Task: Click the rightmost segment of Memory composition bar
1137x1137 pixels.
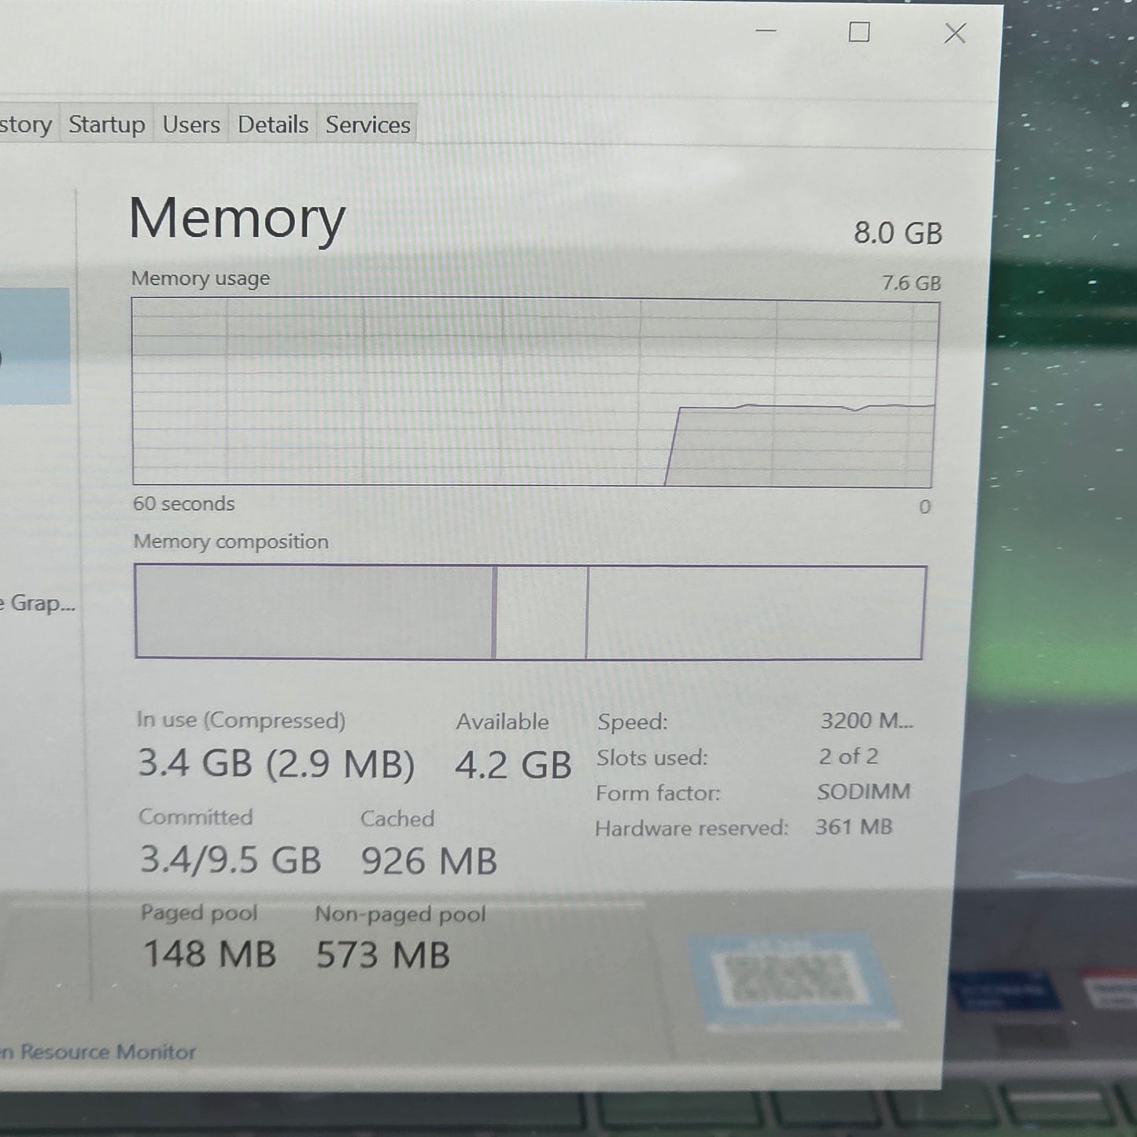Action: (x=755, y=612)
